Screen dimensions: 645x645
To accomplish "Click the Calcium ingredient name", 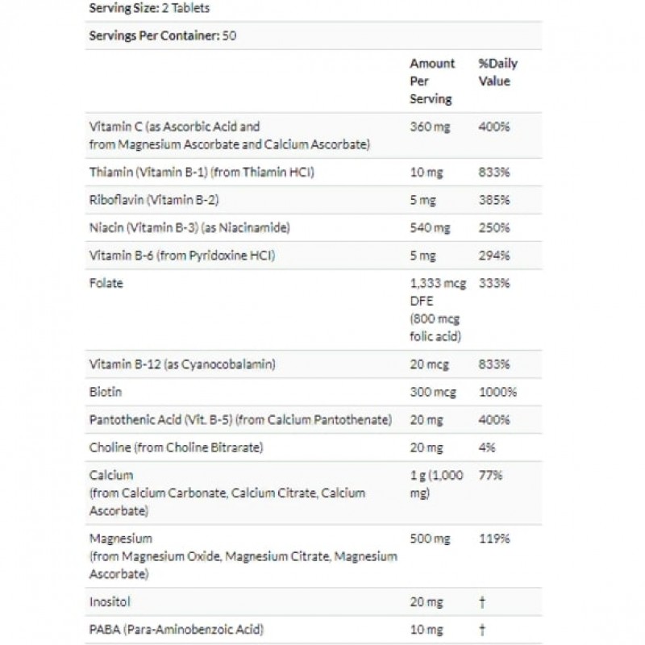I will point(112,476).
